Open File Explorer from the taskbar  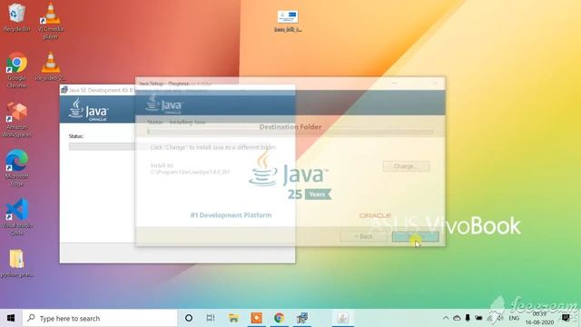(233, 318)
